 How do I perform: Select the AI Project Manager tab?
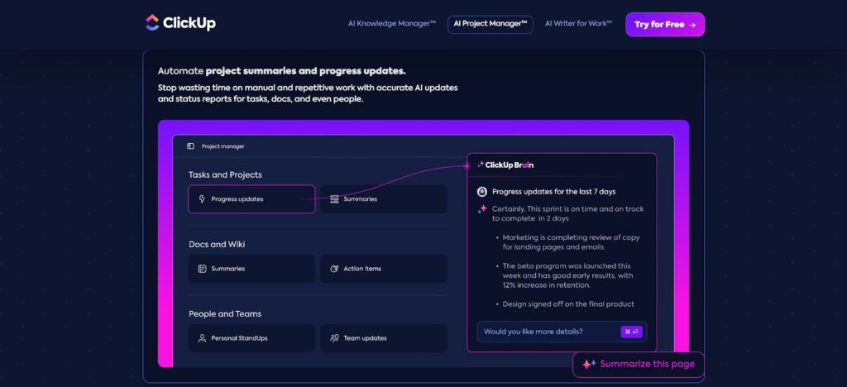click(490, 25)
